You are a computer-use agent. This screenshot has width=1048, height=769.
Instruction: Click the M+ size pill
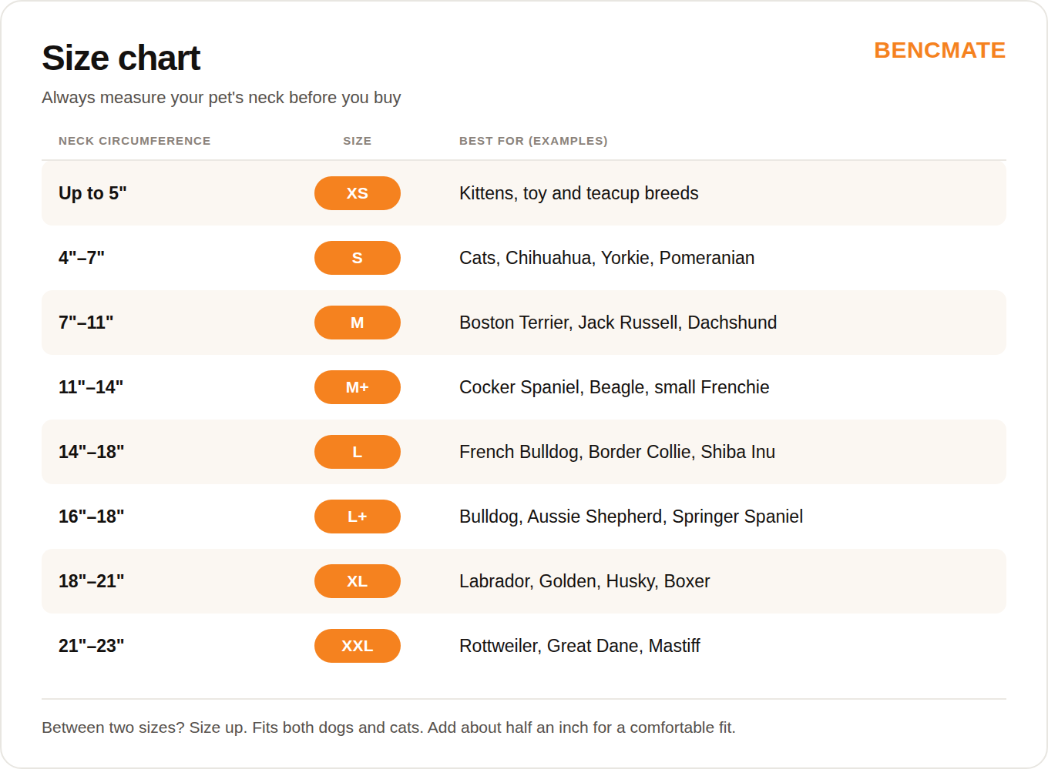click(x=357, y=387)
